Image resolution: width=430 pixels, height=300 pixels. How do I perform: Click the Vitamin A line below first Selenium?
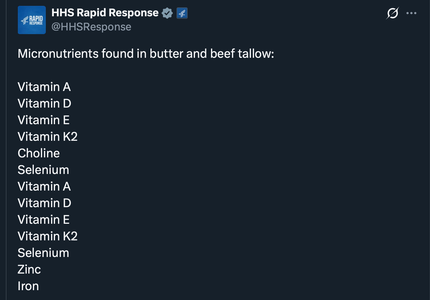coord(44,186)
